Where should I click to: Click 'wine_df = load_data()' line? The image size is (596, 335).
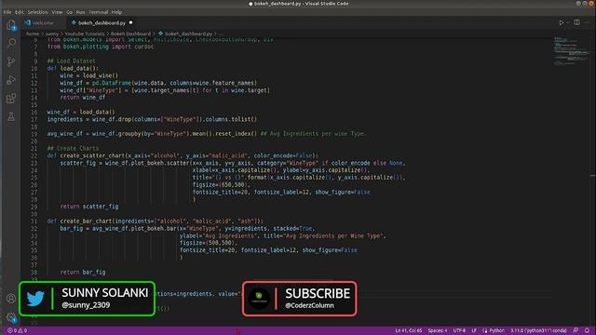pyautogui.click(x=81, y=112)
